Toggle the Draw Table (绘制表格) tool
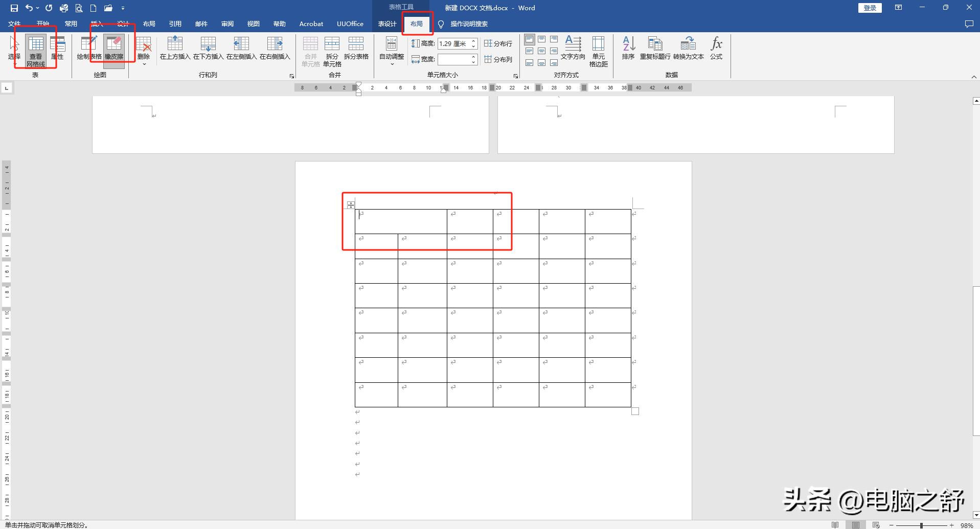 [89, 47]
